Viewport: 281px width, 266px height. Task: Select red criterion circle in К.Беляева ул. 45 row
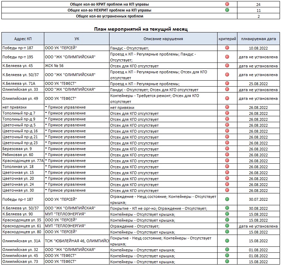[227, 66]
